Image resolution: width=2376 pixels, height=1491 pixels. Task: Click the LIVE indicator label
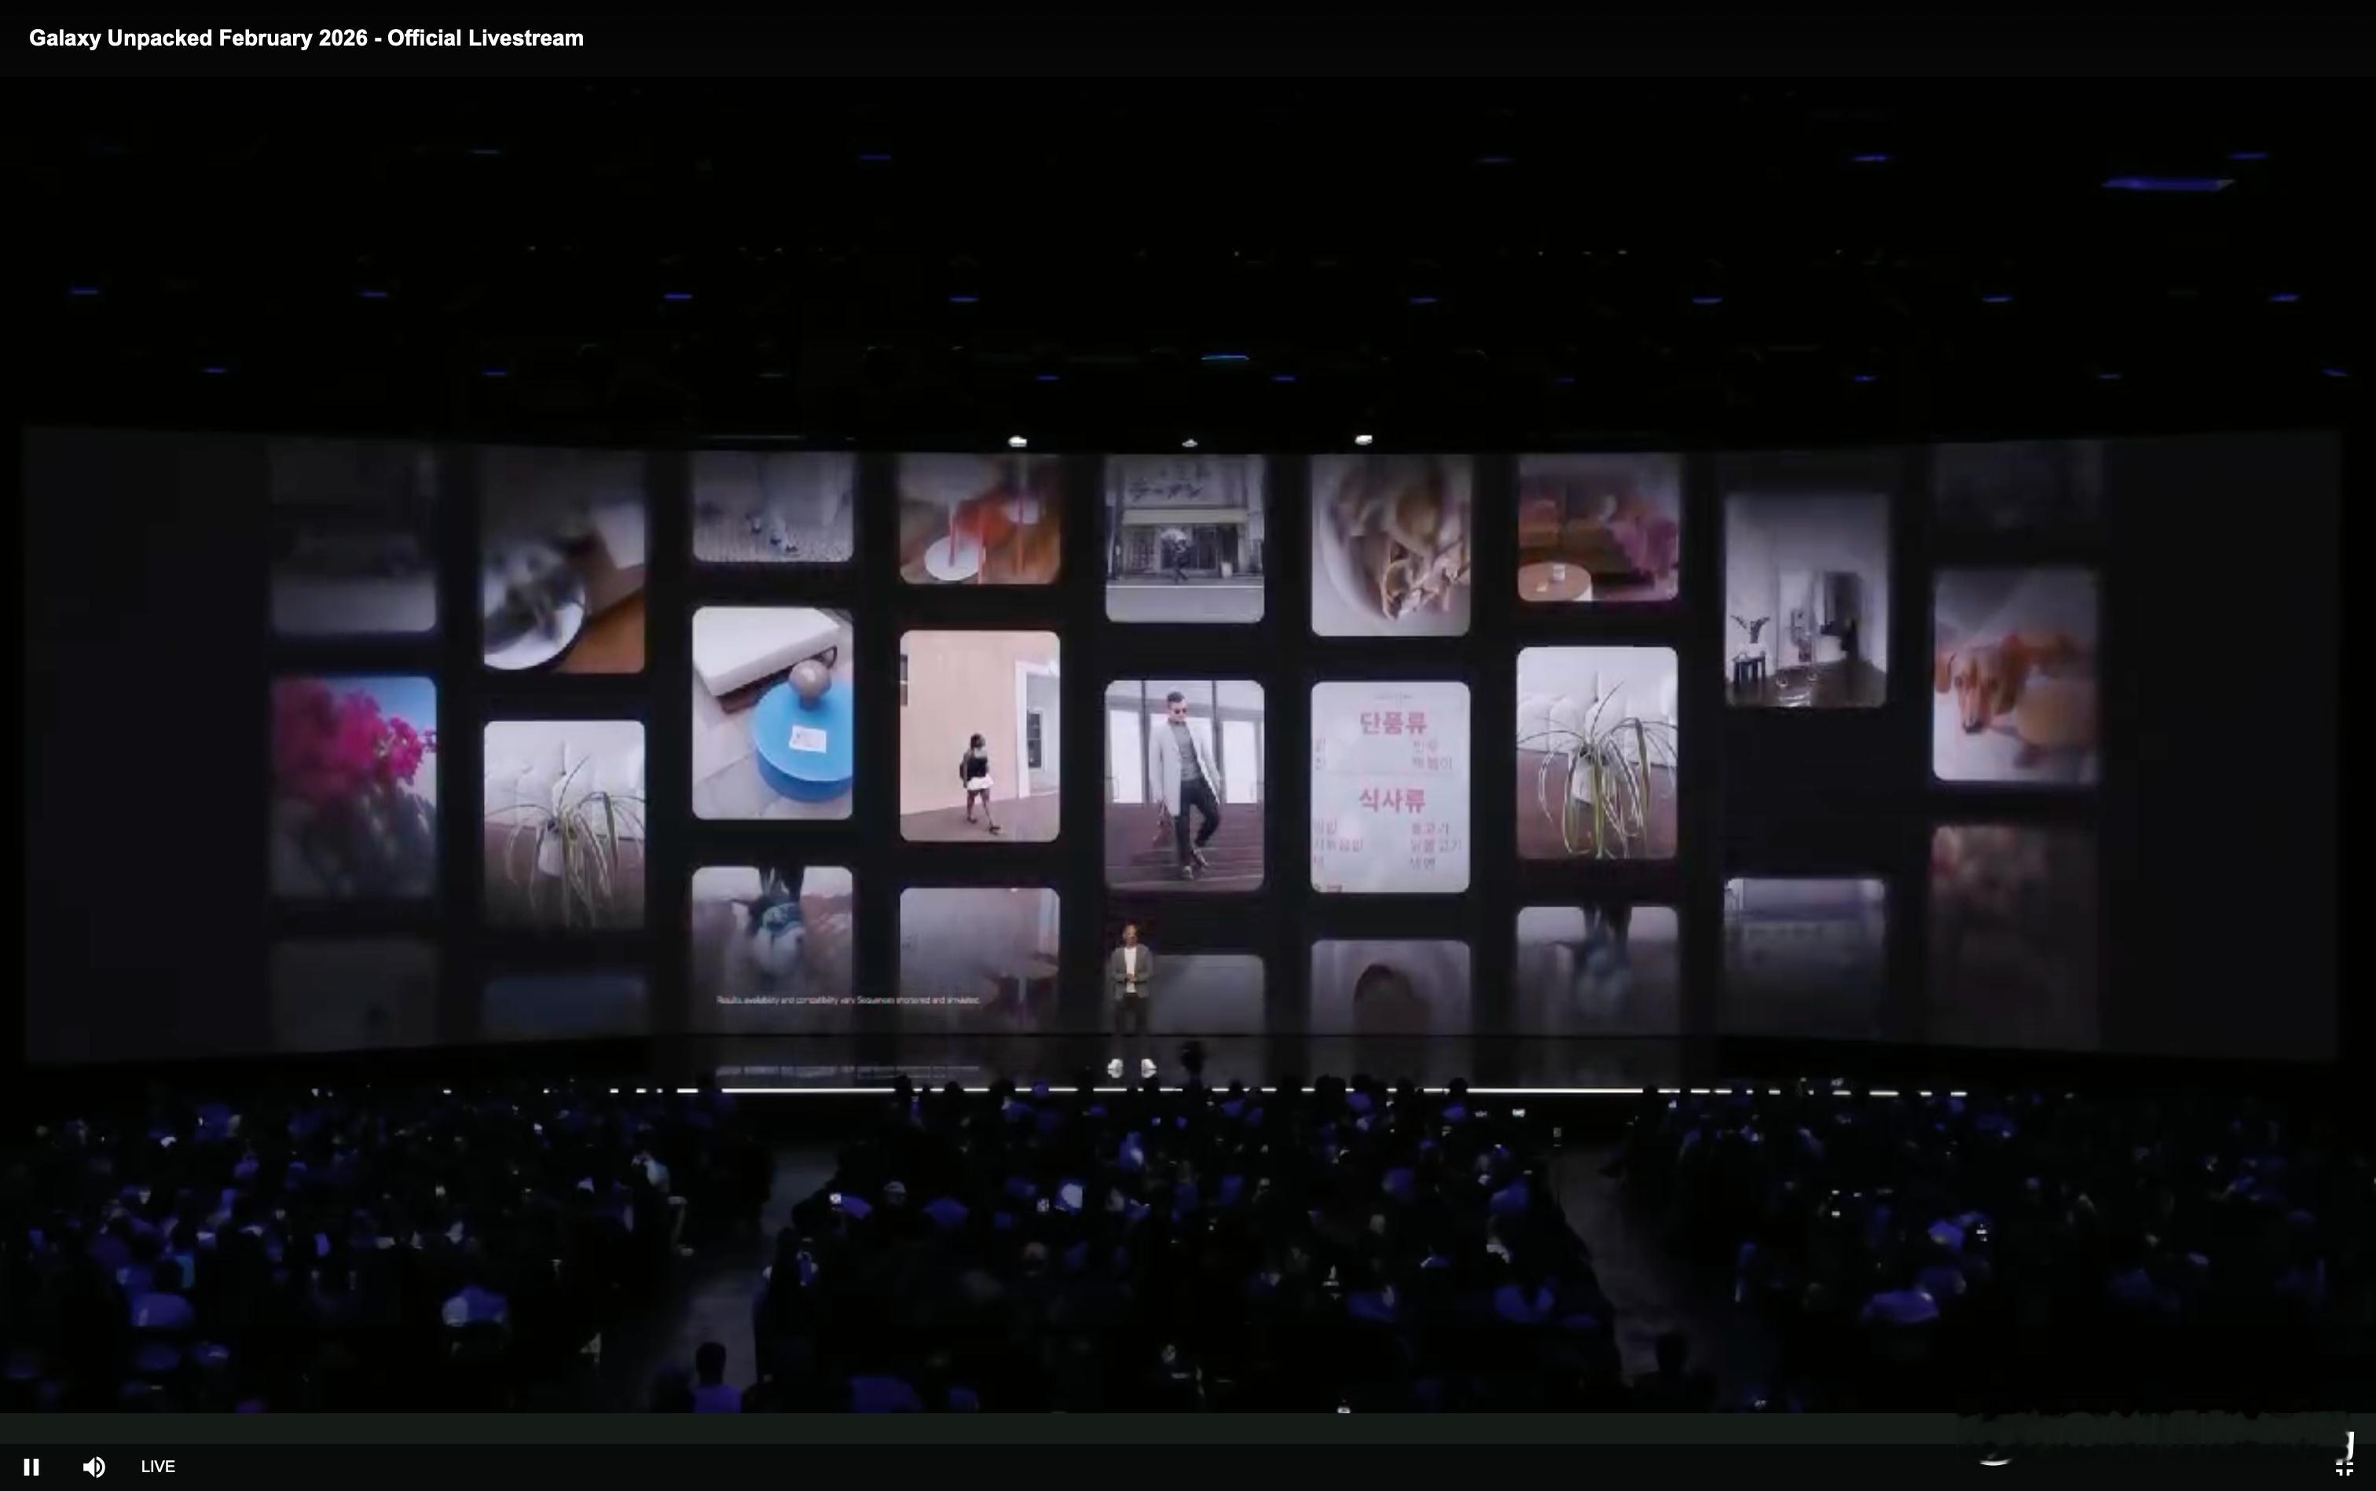[x=158, y=1467]
